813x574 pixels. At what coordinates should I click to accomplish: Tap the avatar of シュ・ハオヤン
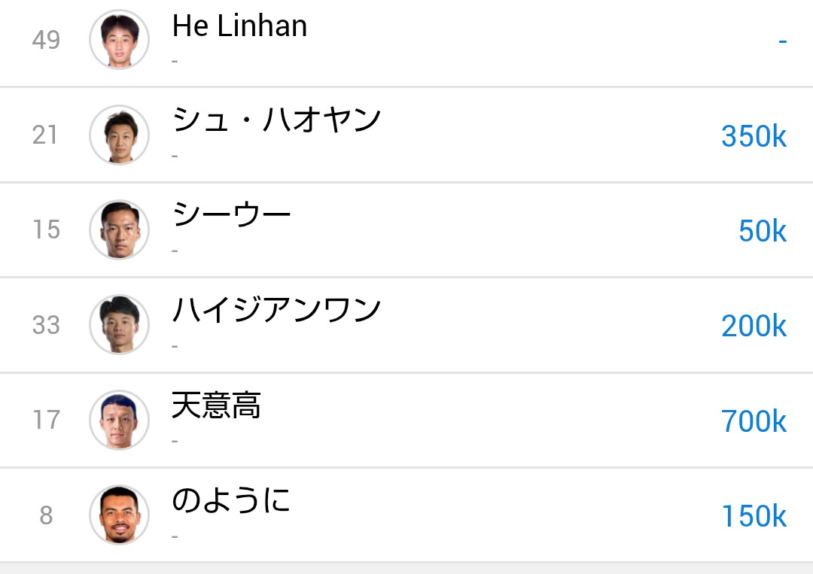119,135
